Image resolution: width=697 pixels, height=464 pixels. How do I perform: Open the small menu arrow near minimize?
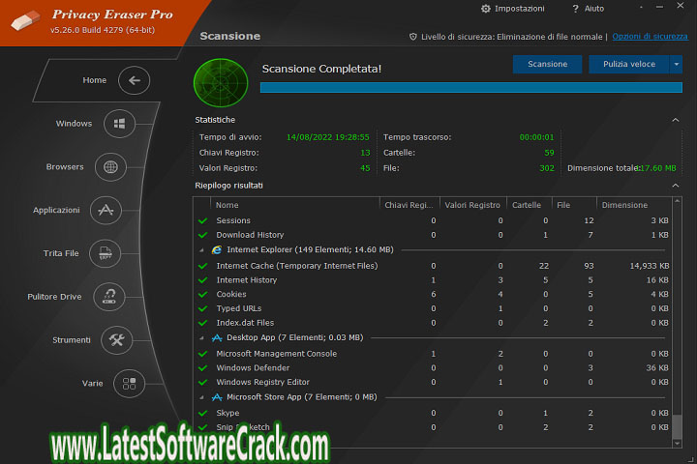[641, 8]
